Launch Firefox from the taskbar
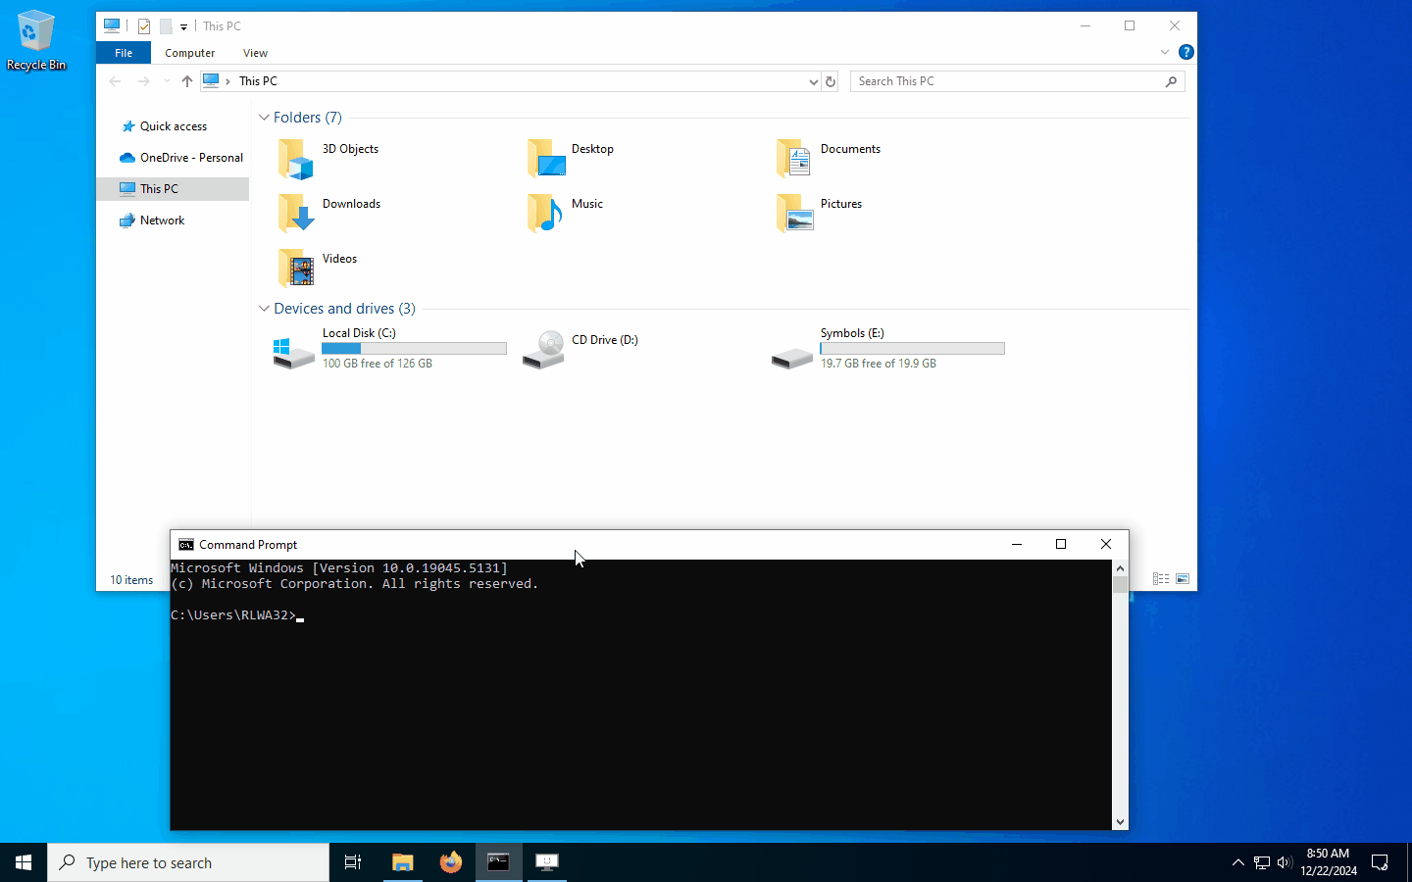Viewport: 1412px width, 882px height. pos(450,863)
